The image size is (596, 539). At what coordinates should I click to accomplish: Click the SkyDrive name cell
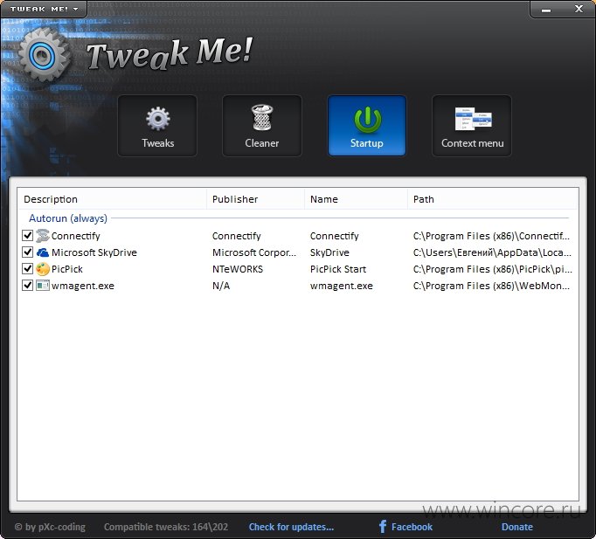pos(329,252)
